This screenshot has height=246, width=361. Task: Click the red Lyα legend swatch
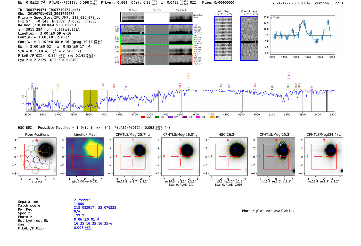coord(143,117)
